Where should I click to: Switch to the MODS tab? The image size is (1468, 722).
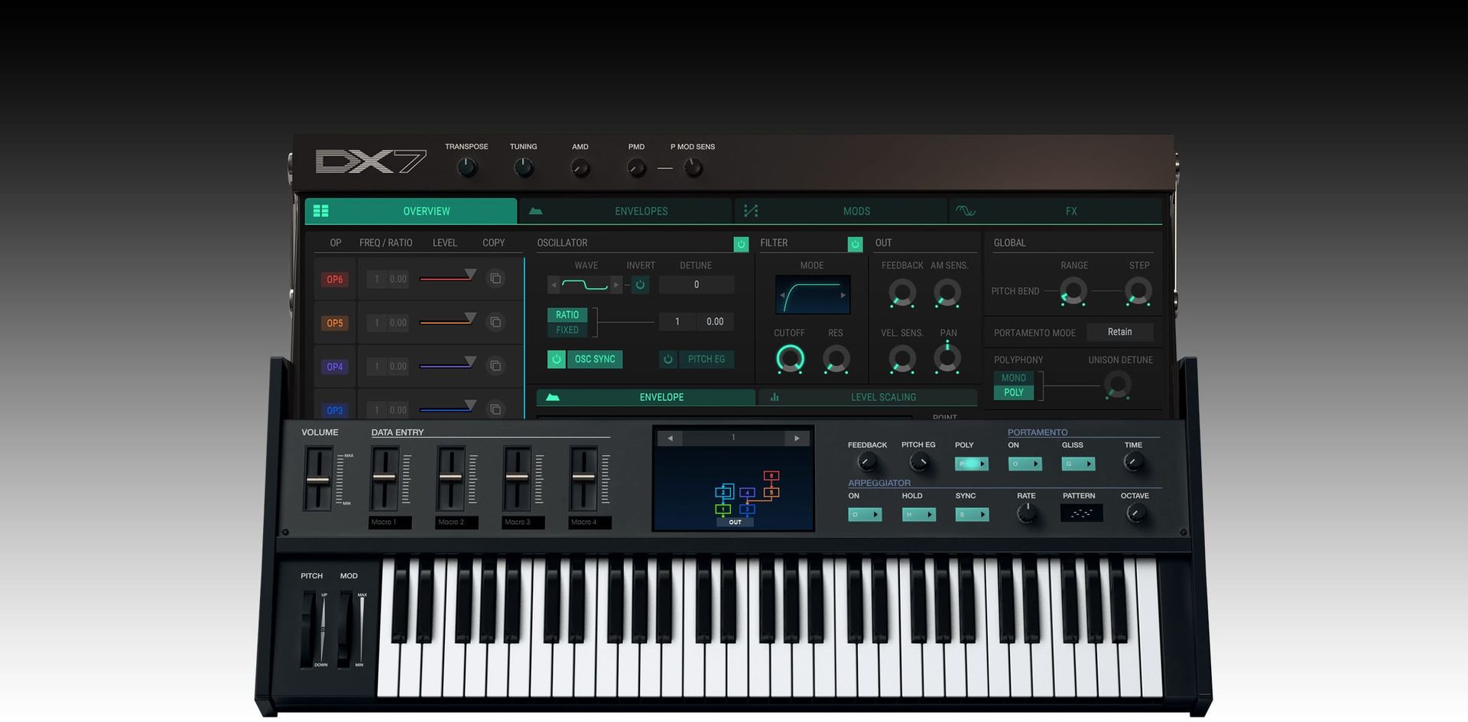pyautogui.click(x=841, y=211)
